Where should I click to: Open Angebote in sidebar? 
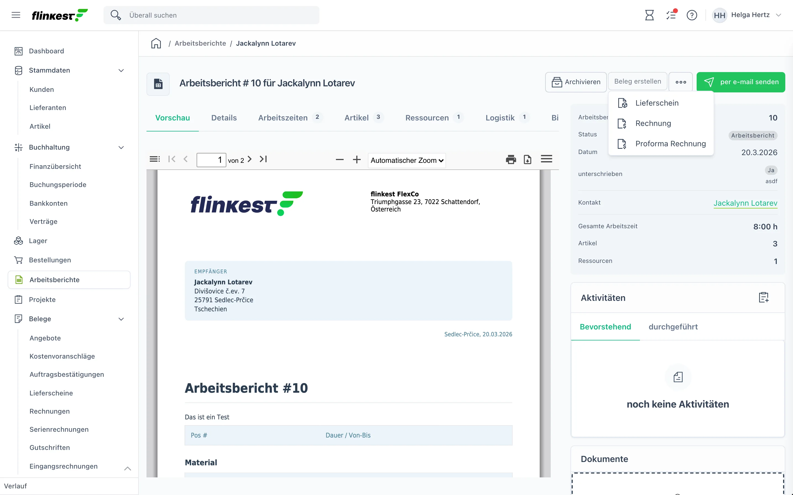45,338
